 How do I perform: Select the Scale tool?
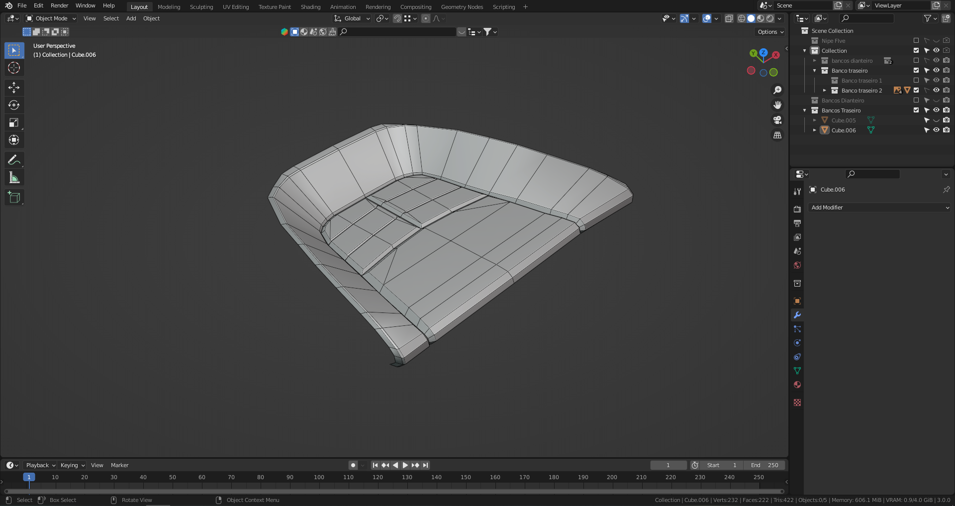pos(14,122)
